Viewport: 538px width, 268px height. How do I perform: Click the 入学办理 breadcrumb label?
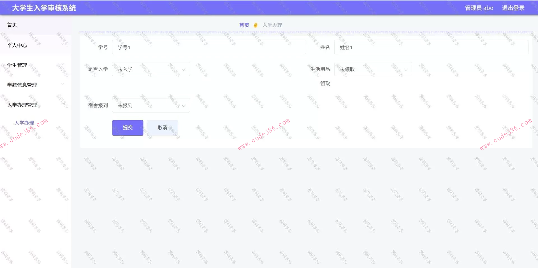click(272, 25)
